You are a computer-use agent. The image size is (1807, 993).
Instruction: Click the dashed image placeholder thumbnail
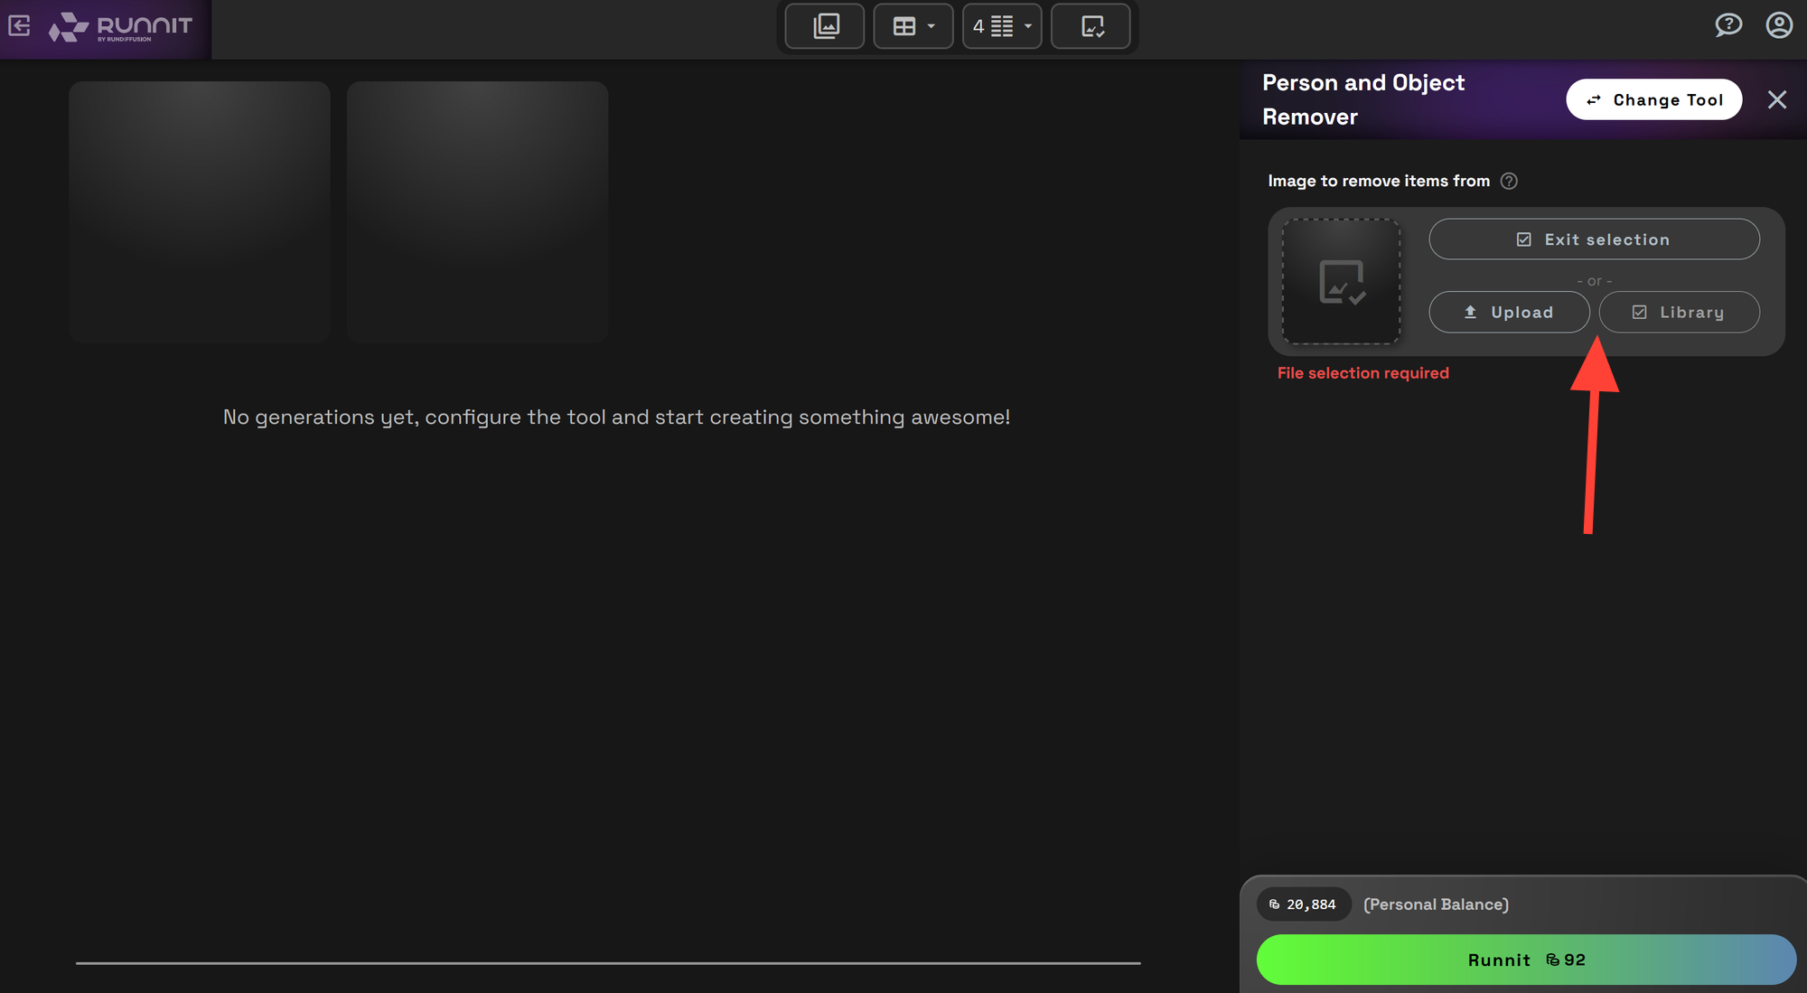pos(1340,282)
